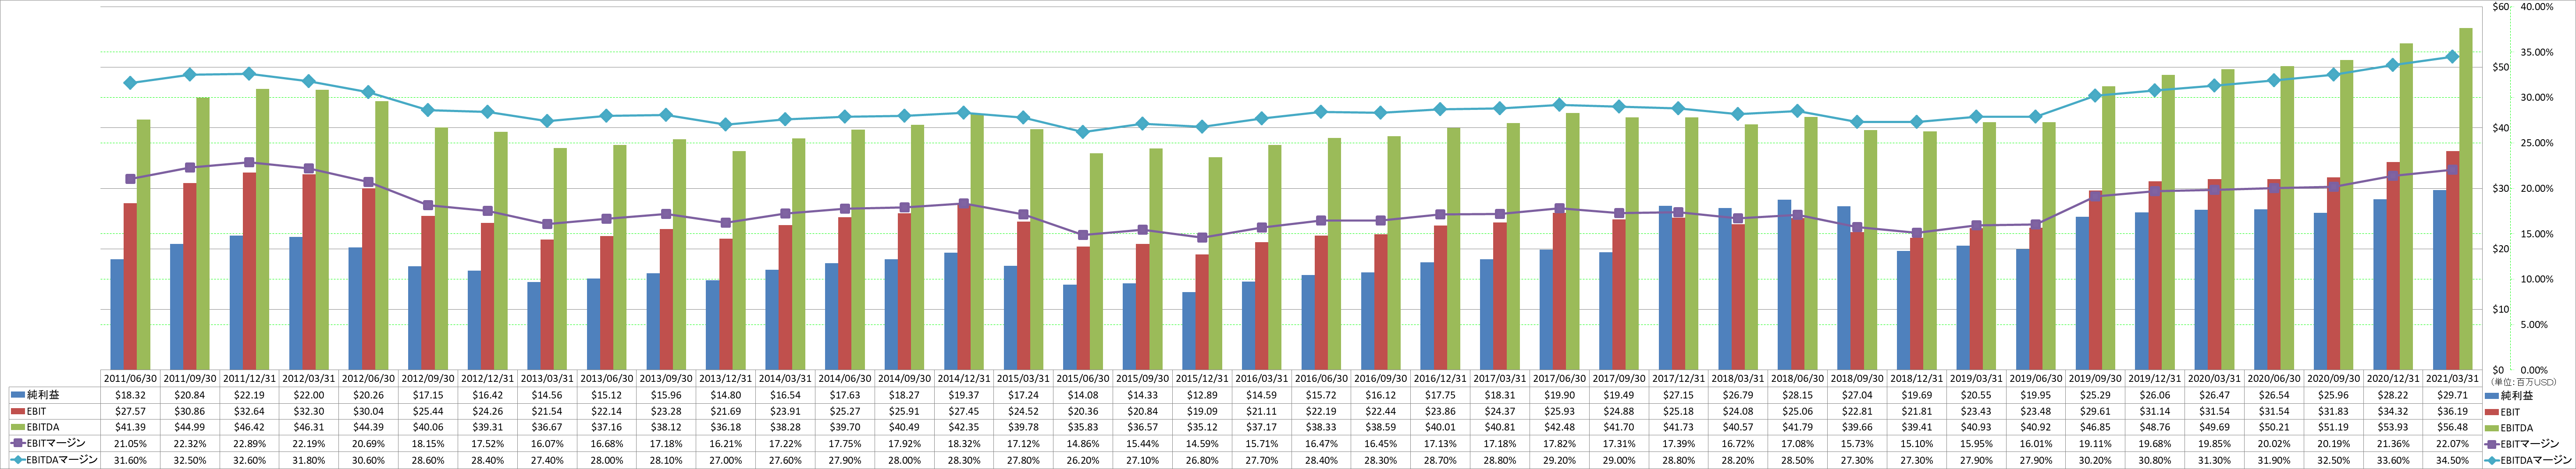The height and width of the screenshot is (469, 2576).
Task: Click the 14.86% EBIT margin cell
Action: point(1083,443)
